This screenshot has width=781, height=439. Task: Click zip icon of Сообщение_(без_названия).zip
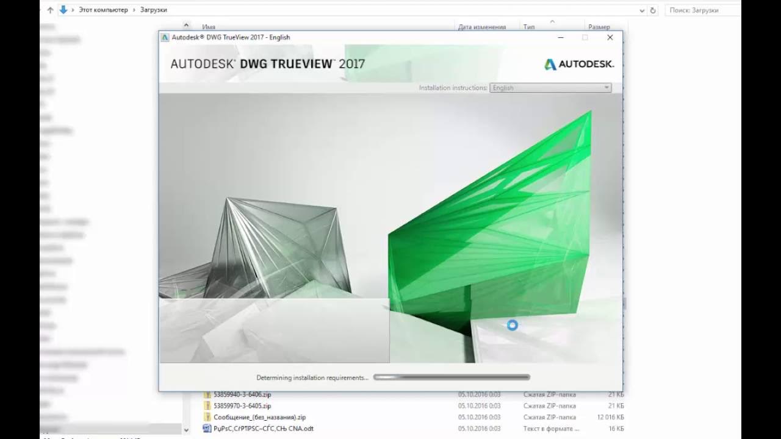coord(207,417)
